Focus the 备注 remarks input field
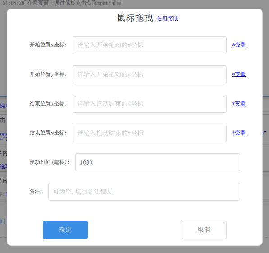The image size is (269, 253). point(144,192)
